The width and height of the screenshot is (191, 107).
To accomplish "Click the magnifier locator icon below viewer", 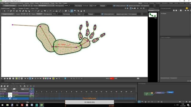I will coord(59,78).
